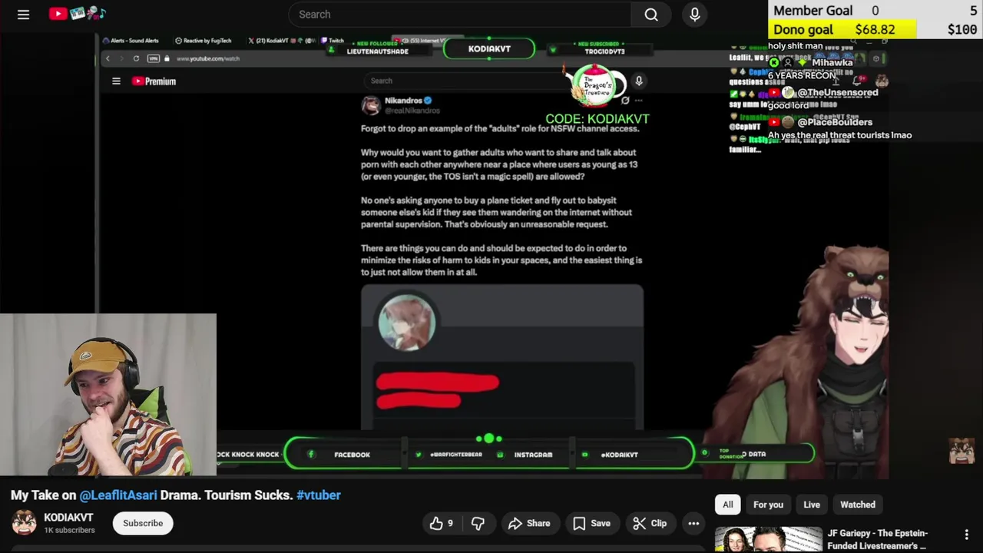
Task: Create a Clip of the video
Action: (650, 523)
